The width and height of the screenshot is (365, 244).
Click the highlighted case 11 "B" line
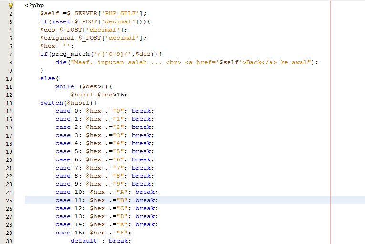point(106,200)
